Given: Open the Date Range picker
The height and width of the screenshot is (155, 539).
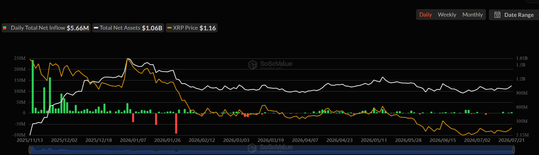Looking at the screenshot, I should (x=514, y=15).
